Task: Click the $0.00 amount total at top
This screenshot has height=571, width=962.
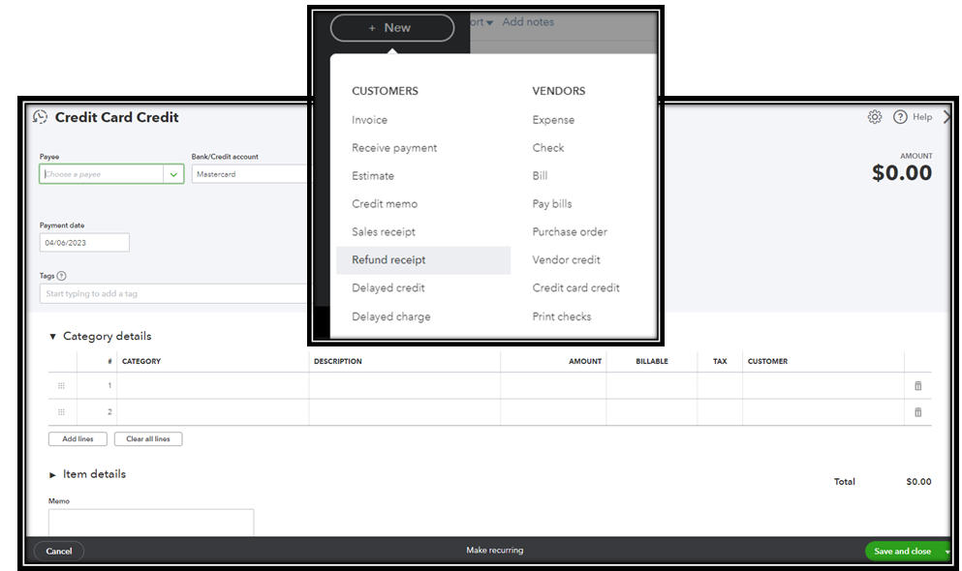Action: [x=902, y=173]
